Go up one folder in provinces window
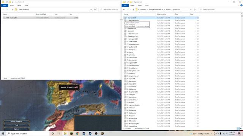 [x=133, y=9]
